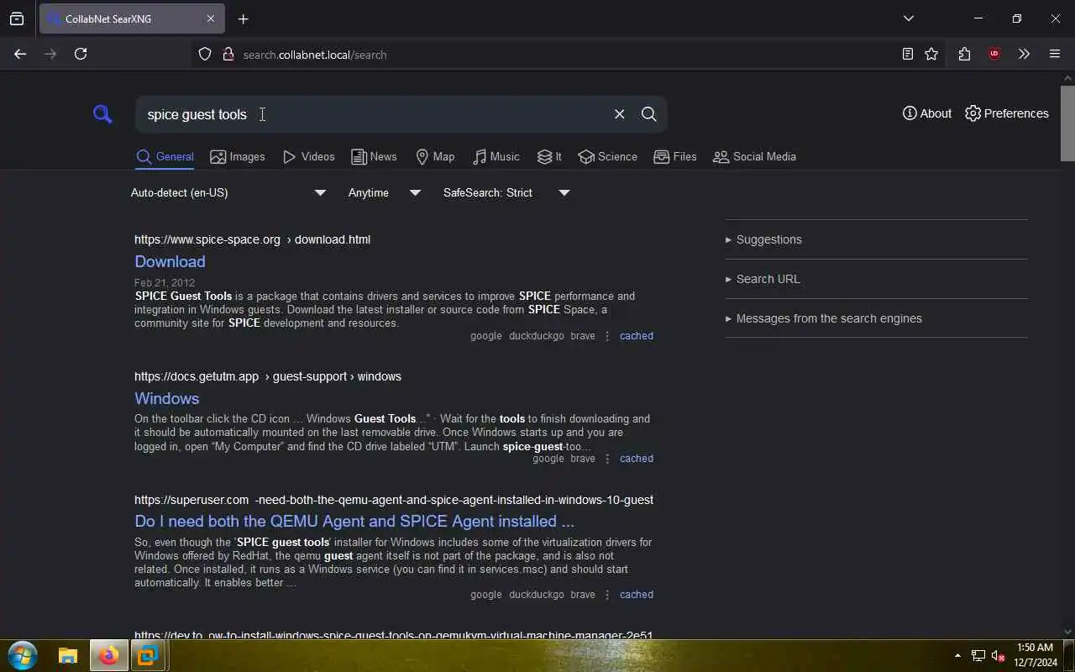Toggle reader view icon in address bar

(x=908, y=54)
